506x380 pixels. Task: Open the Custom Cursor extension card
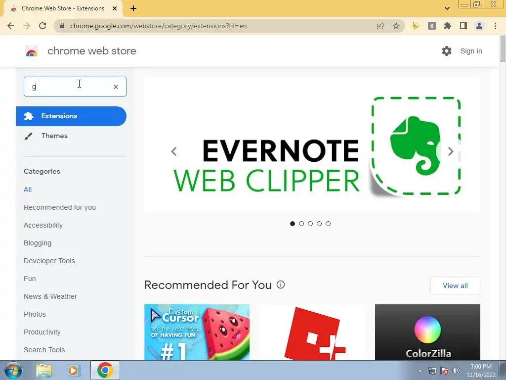pyautogui.click(x=197, y=332)
